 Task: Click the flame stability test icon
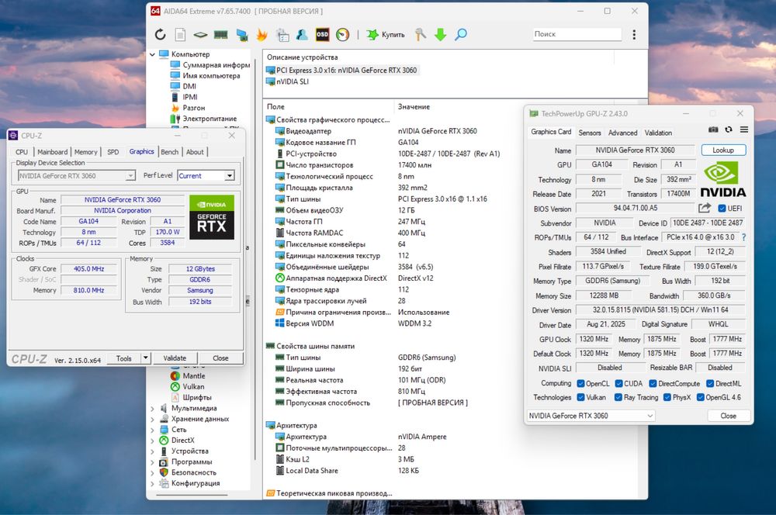[x=262, y=34]
